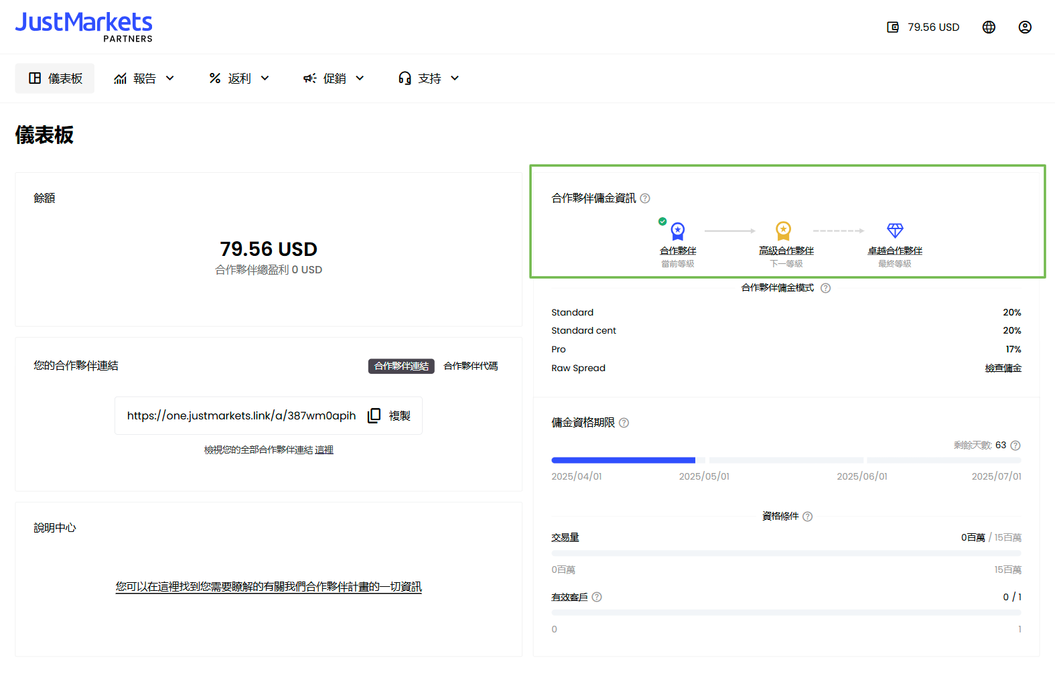1055x678 pixels.
Task: Open the 支持 menu
Action: pos(429,78)
